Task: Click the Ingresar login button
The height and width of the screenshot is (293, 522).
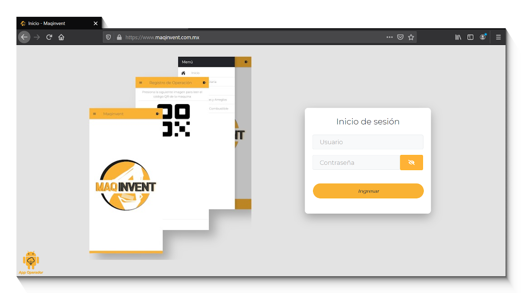Action: click(x=368, y=191)
